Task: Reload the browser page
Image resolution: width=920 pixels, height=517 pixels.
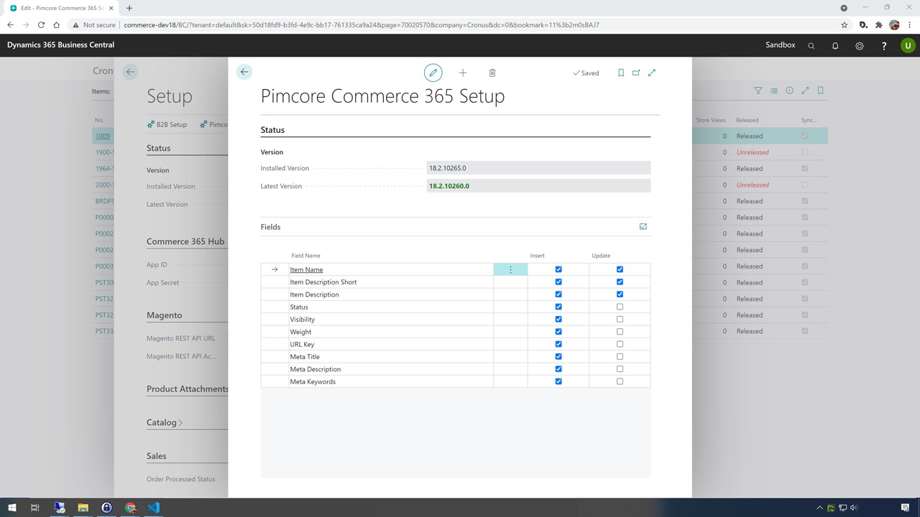Action: click(x=41, y=24)
